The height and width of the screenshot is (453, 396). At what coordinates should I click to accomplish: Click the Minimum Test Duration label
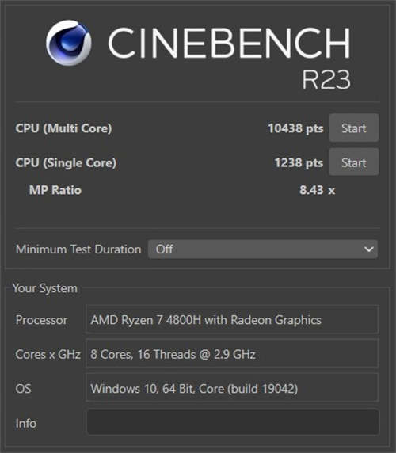click(x=78, y=249)
